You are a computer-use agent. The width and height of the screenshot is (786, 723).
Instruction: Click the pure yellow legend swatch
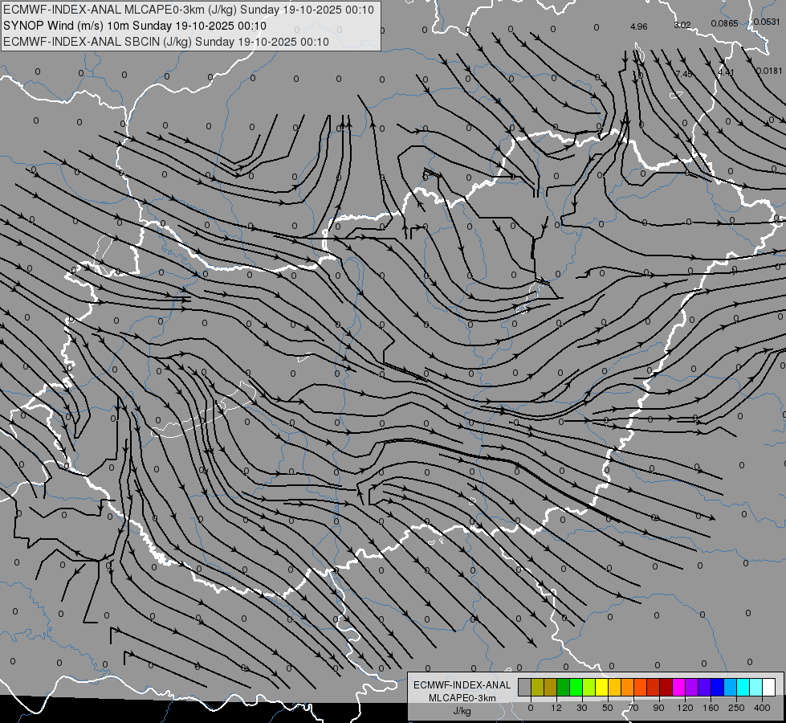[602, 688]
